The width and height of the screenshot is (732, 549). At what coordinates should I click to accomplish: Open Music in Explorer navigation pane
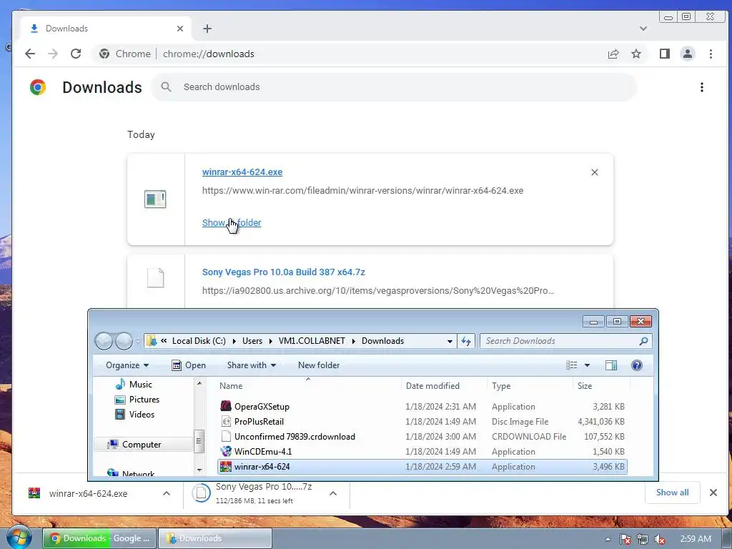(x=134, y=384)
